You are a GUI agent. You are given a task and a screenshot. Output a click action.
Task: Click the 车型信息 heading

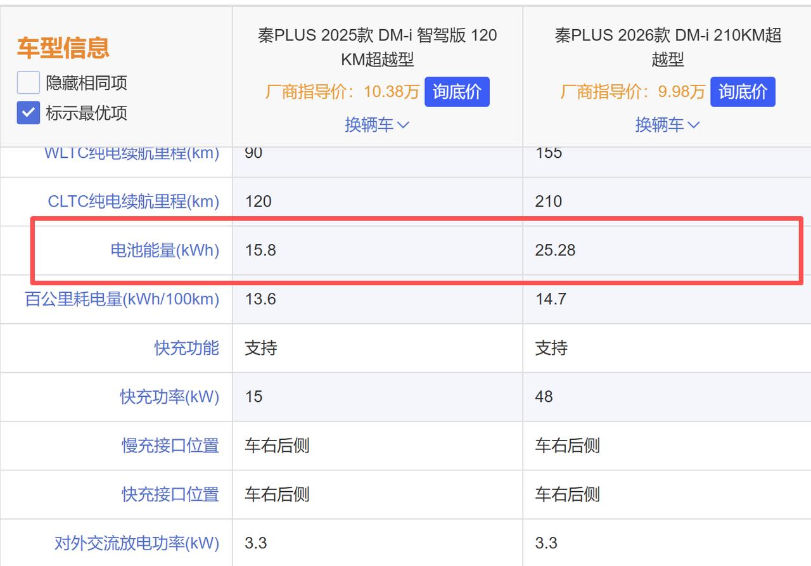point(63,48)
